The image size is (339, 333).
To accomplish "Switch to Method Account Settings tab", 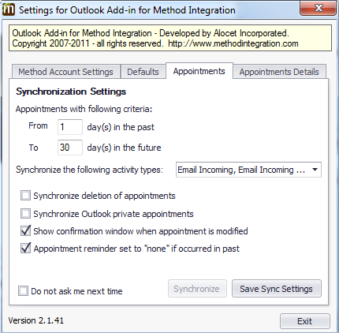I will [65, 72].
